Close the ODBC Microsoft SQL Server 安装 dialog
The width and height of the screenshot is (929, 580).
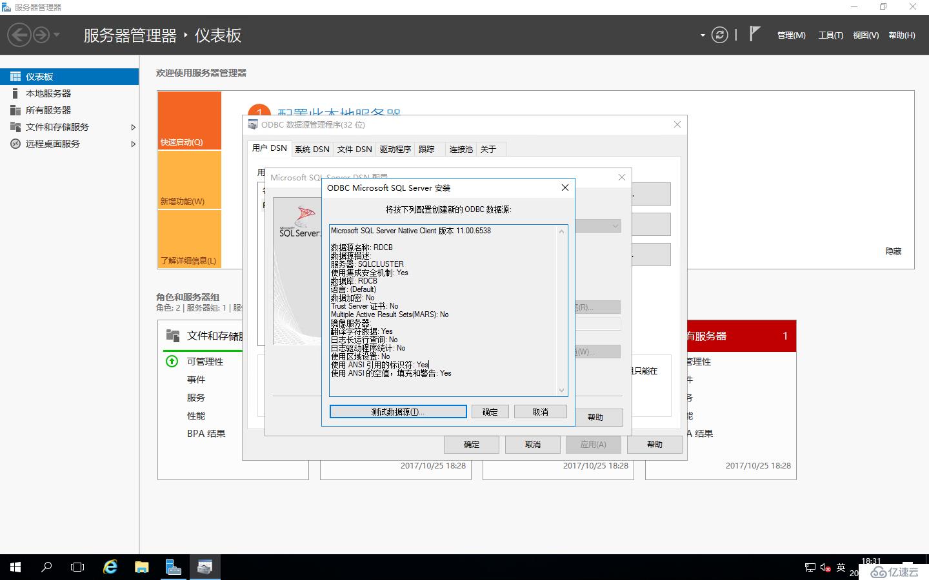click(x=565, y=188)
